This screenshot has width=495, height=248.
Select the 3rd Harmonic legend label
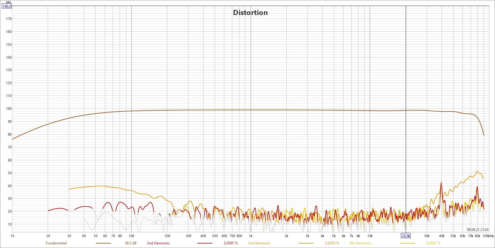click(259, 243)
